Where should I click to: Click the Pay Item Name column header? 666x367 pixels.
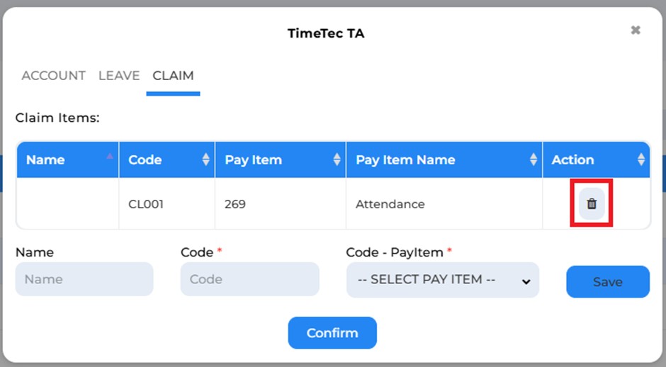tap(444, 159)
